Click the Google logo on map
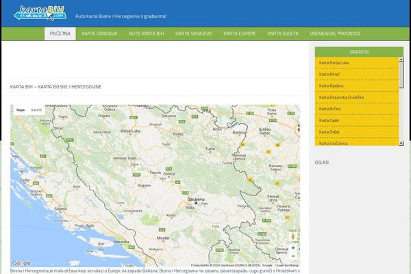The height and width of the screenshot is (274, 411). pos(21,263)
